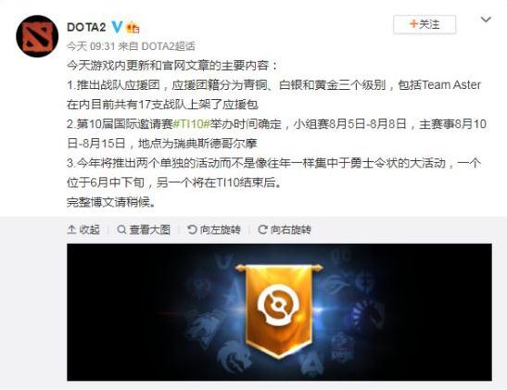Screen dimensions: 507x390
Task: Rotate image left with 向左旋转
Action: (214, 230)
